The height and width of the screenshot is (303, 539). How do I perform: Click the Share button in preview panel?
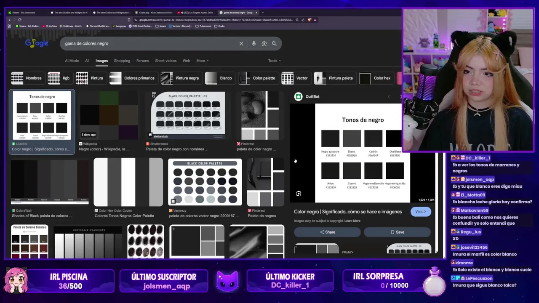(327, 232)
